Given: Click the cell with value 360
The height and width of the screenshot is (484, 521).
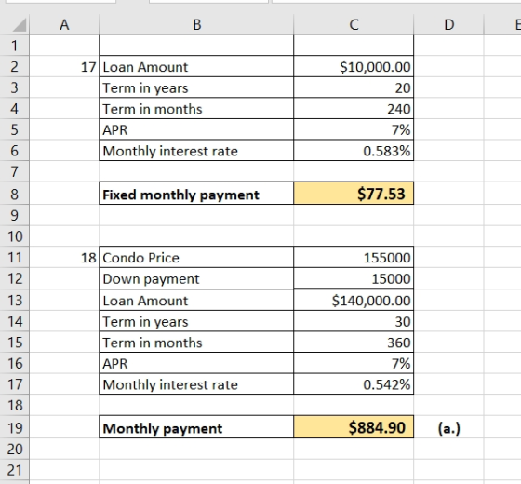Looking at the screenshot, I should tap(354, 343).
